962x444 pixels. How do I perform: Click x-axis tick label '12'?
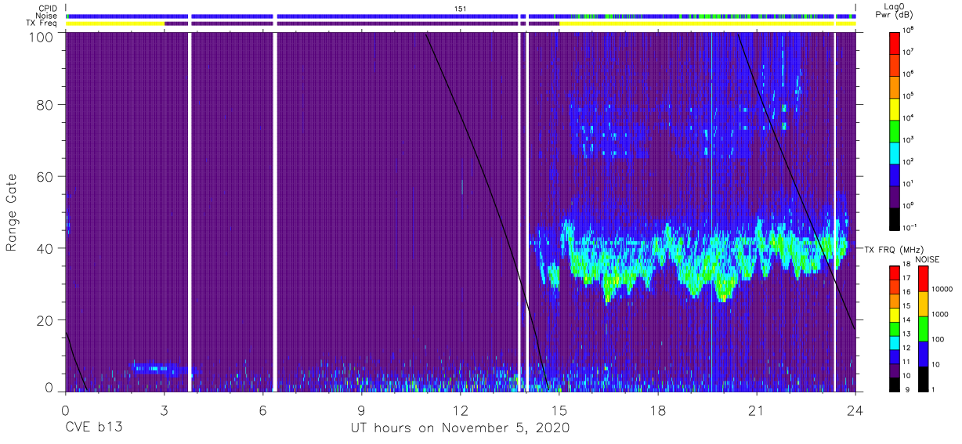pos(460,410)
